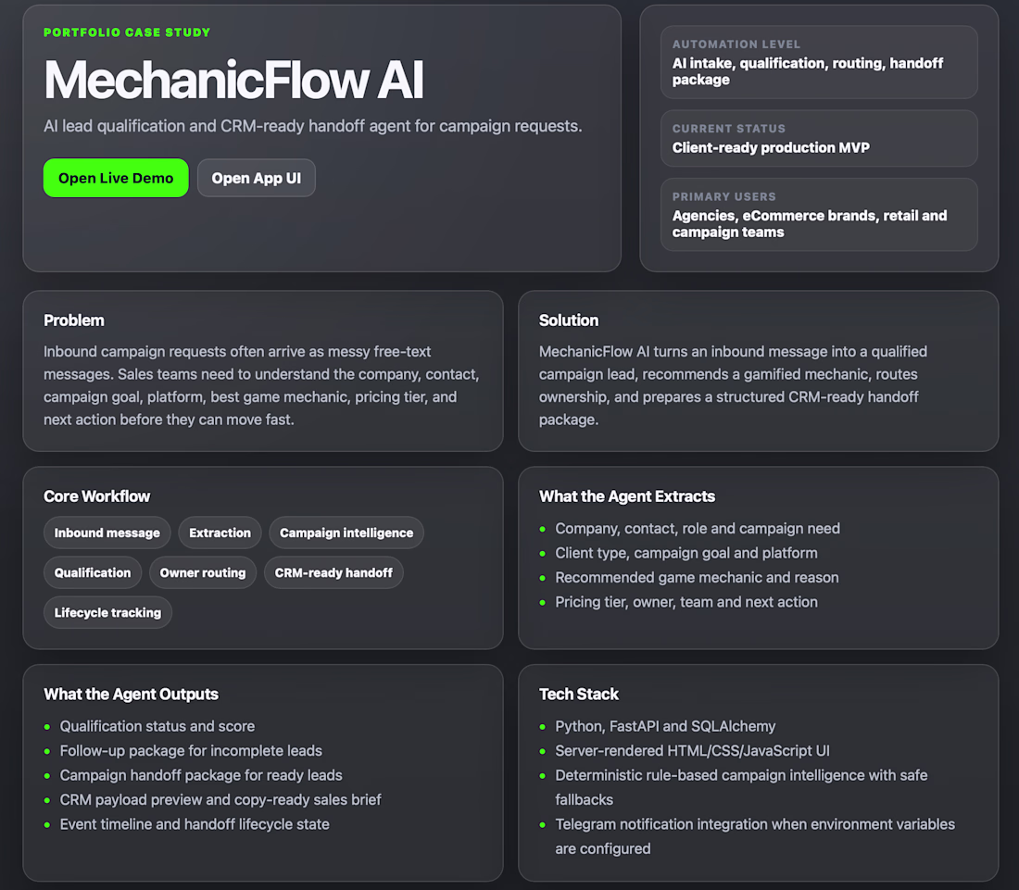
Task: Click the PORTFOLIO CASE STUDY label
Action: [x=127, y=32]
